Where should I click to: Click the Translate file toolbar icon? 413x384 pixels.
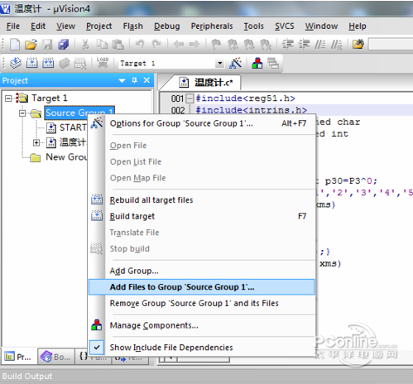click(16, 63)
